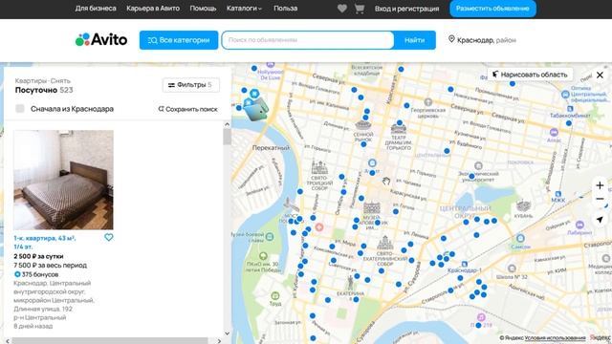Viewport: 612px width, 344px height.
Task: Open the shopping cart icon
Action: click(360, 9)
